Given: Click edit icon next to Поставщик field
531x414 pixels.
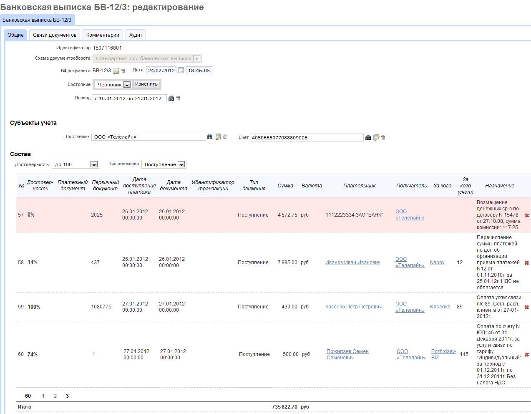Looking at the screenshot, I should (x=218, y=137).
